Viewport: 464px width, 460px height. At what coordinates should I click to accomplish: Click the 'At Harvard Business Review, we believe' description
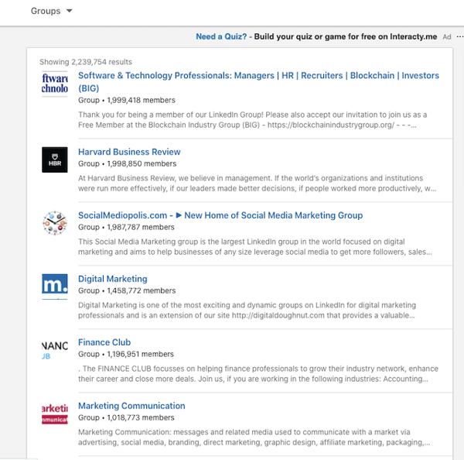click(x=258, y=184)
